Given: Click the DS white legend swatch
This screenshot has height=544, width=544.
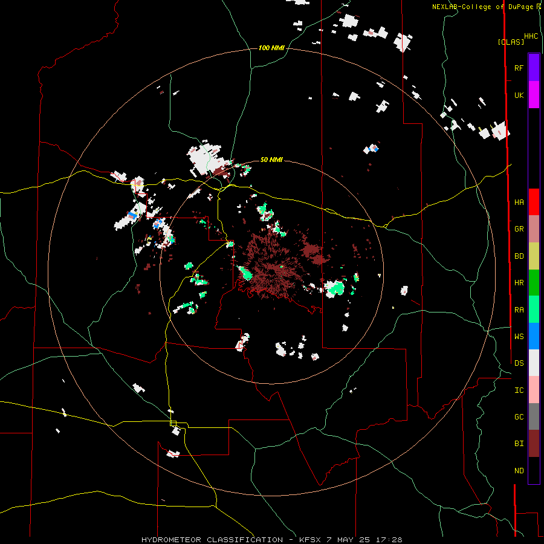Looking at the screenshot, I should pos(534,363).
